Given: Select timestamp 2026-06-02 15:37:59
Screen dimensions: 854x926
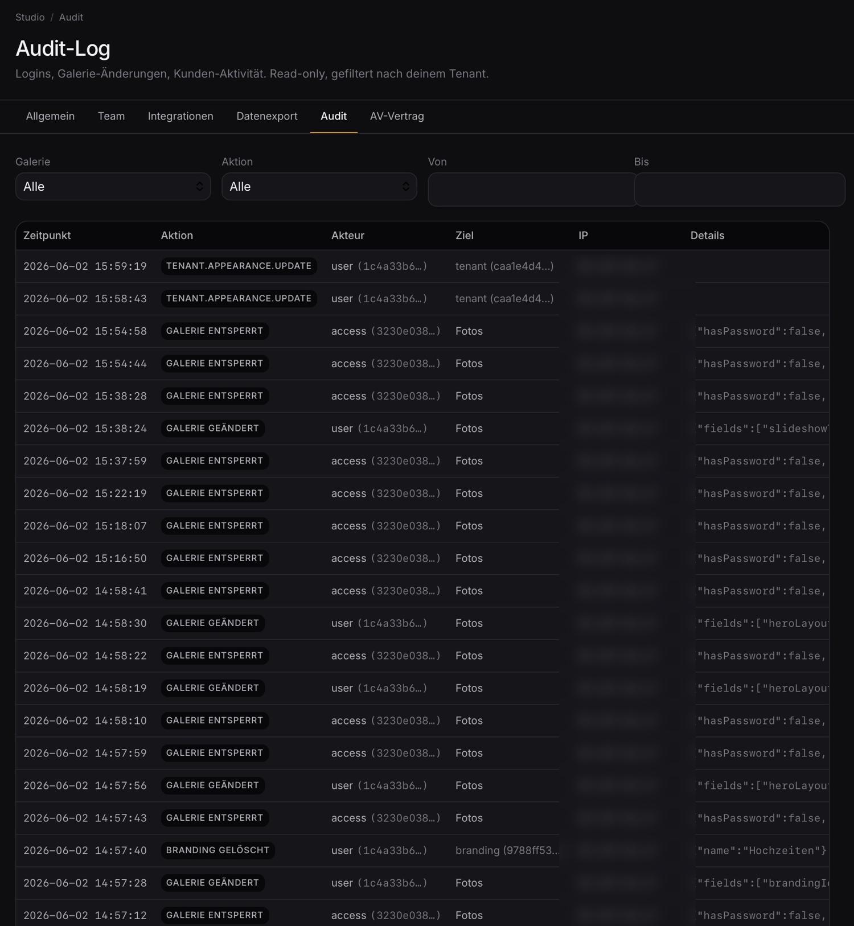Looking at the screenshot, I should pos(85,461).
